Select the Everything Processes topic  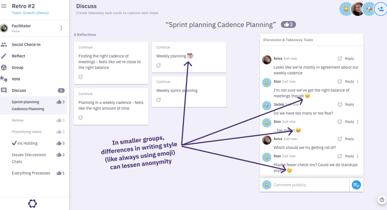click(x=31, y=173)
